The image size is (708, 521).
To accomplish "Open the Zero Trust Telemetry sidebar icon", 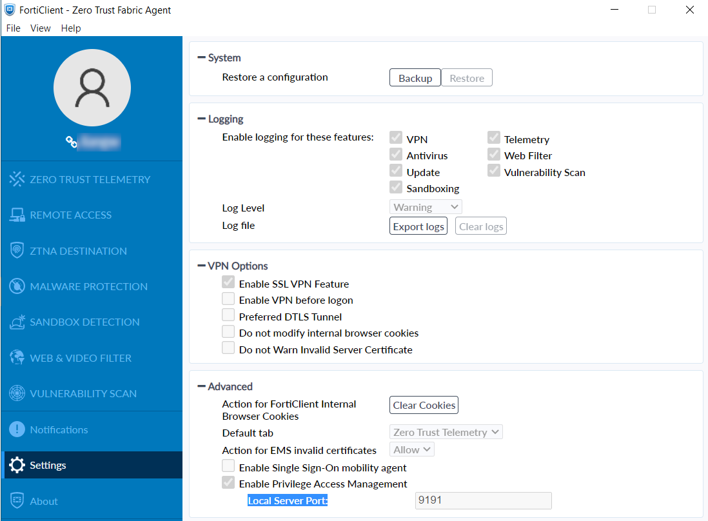I will [17, 179].
